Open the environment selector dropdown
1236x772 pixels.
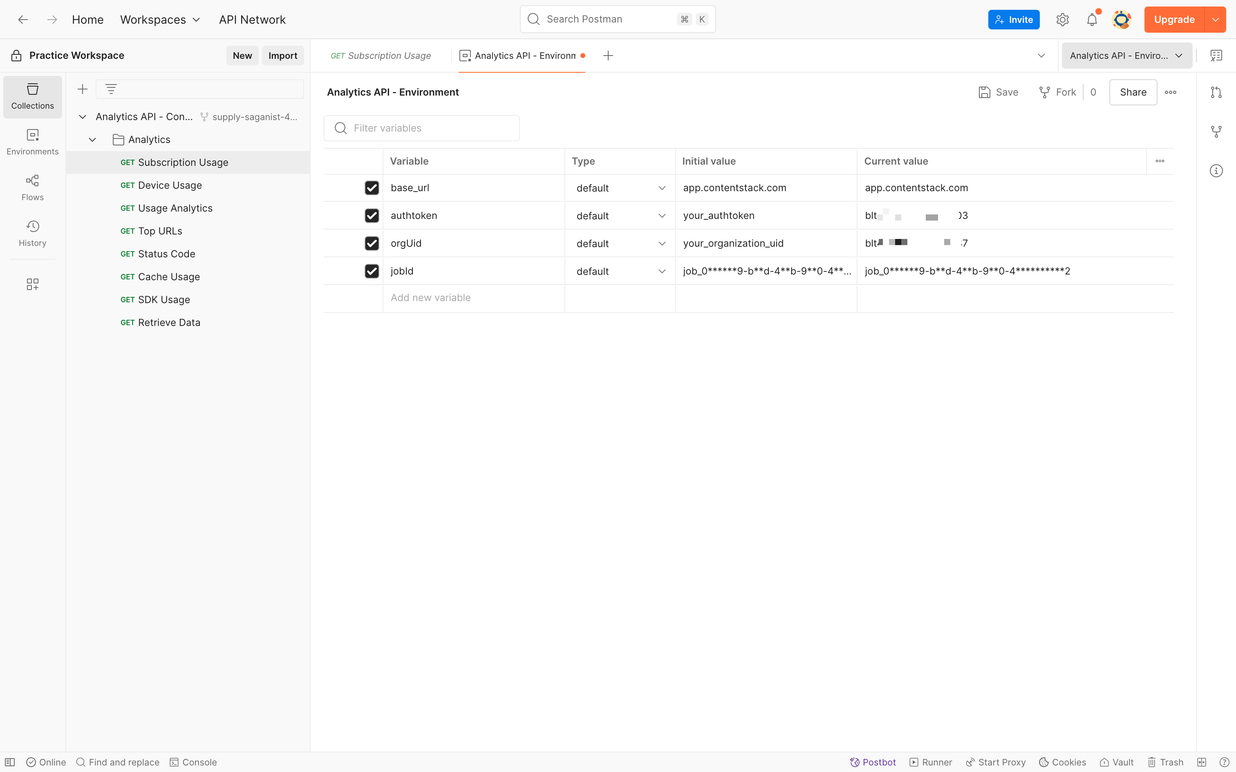[x=1127, y=56]
